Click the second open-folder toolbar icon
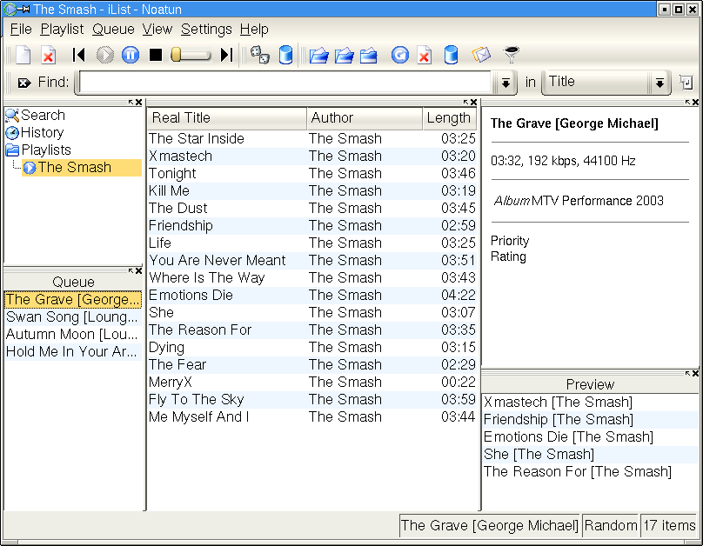Viewport: 703px width, 546px height. pyautogui.click(x=344, y=56)
